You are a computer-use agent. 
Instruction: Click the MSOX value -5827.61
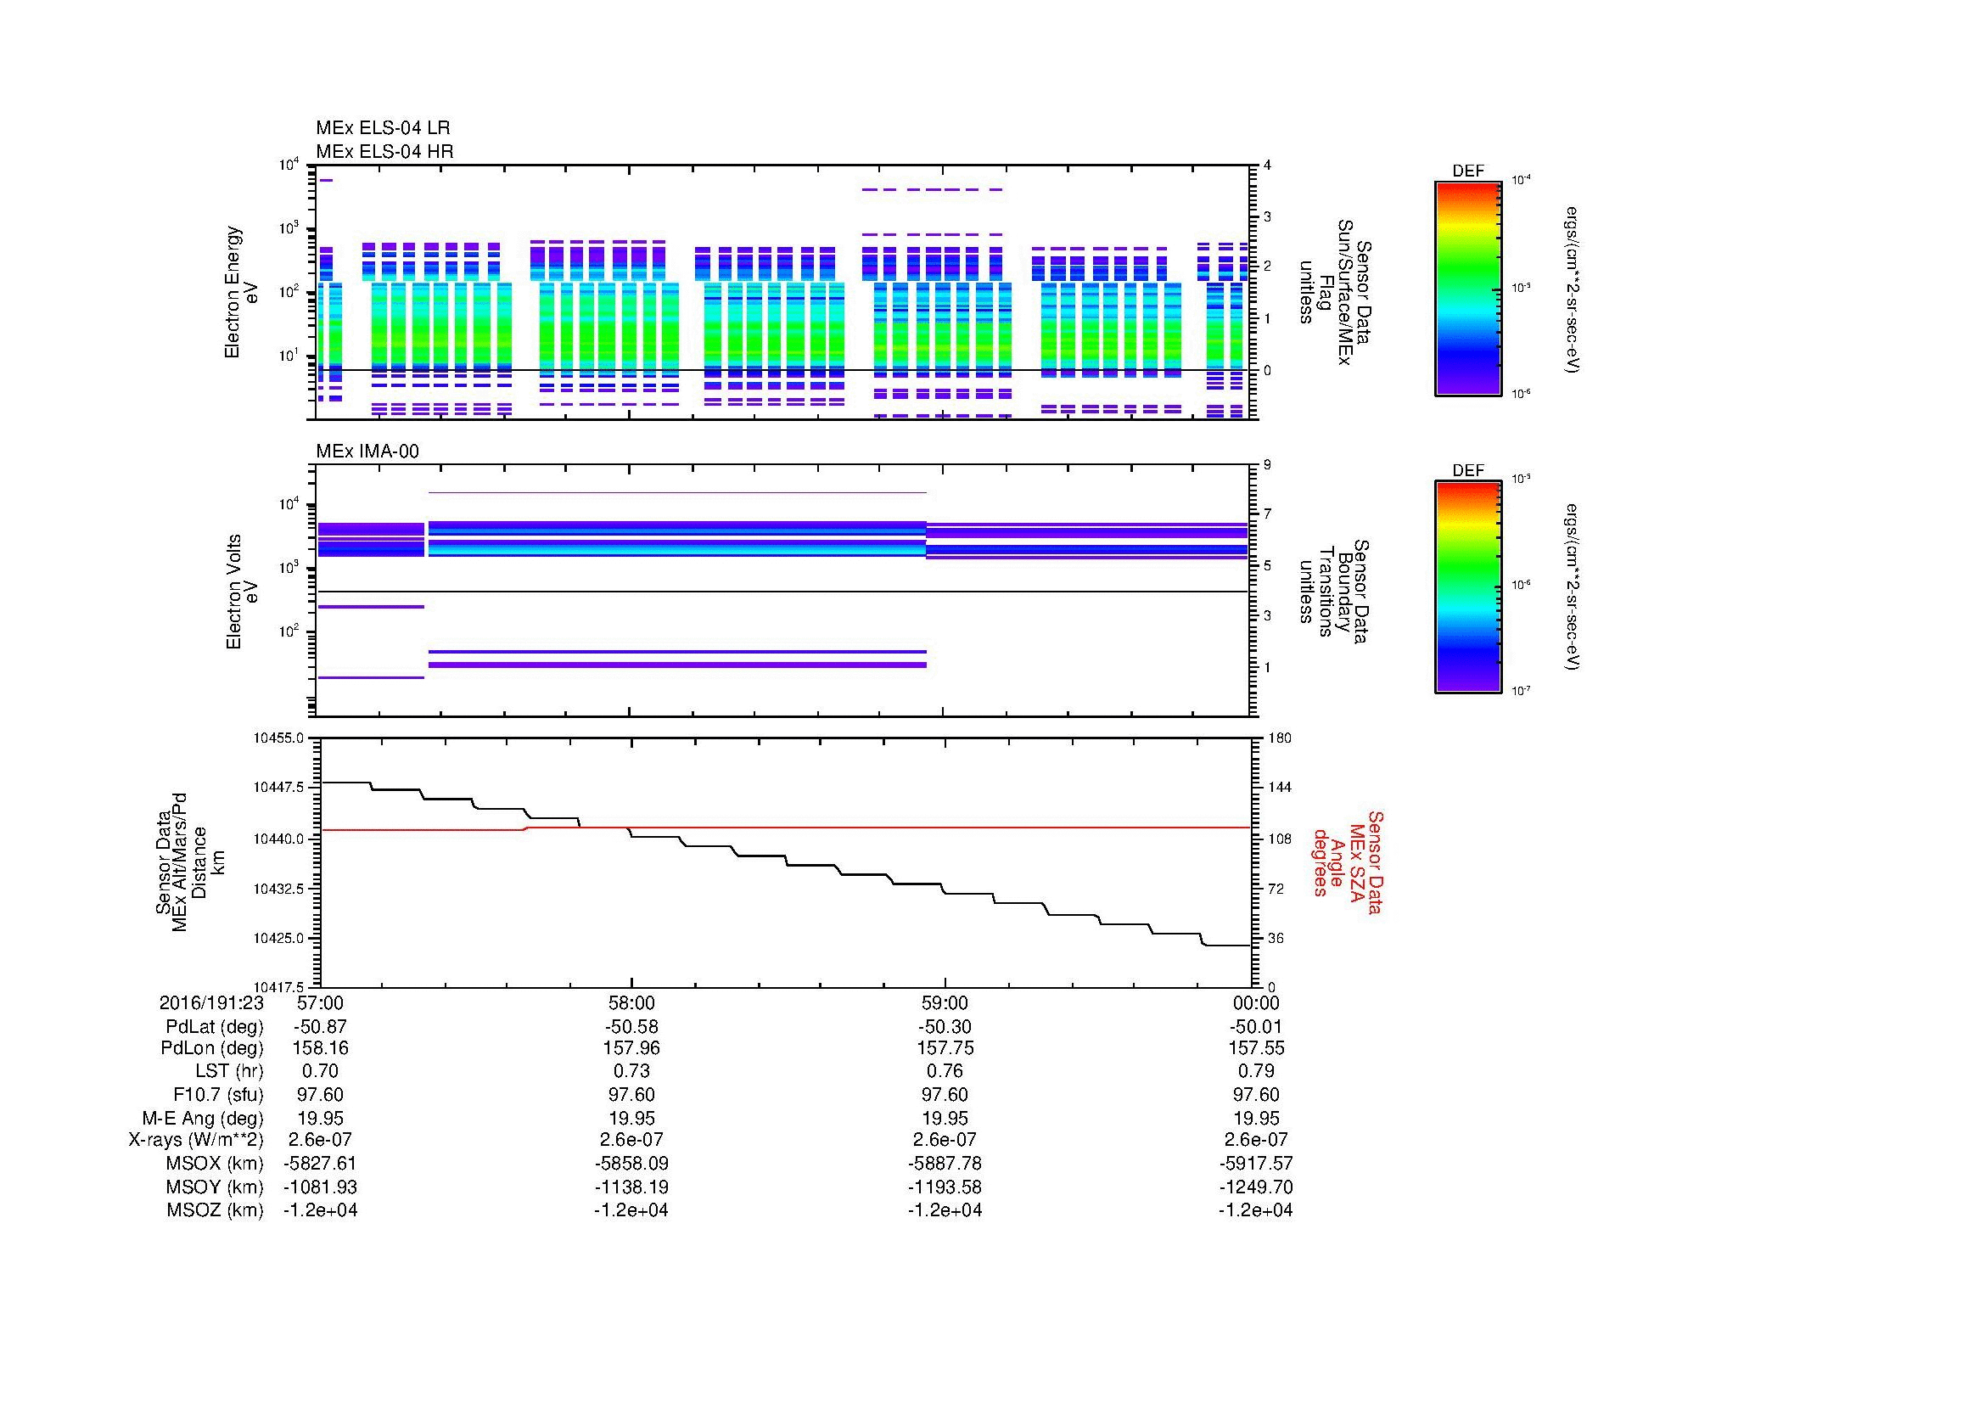[x=320, y=1164]
